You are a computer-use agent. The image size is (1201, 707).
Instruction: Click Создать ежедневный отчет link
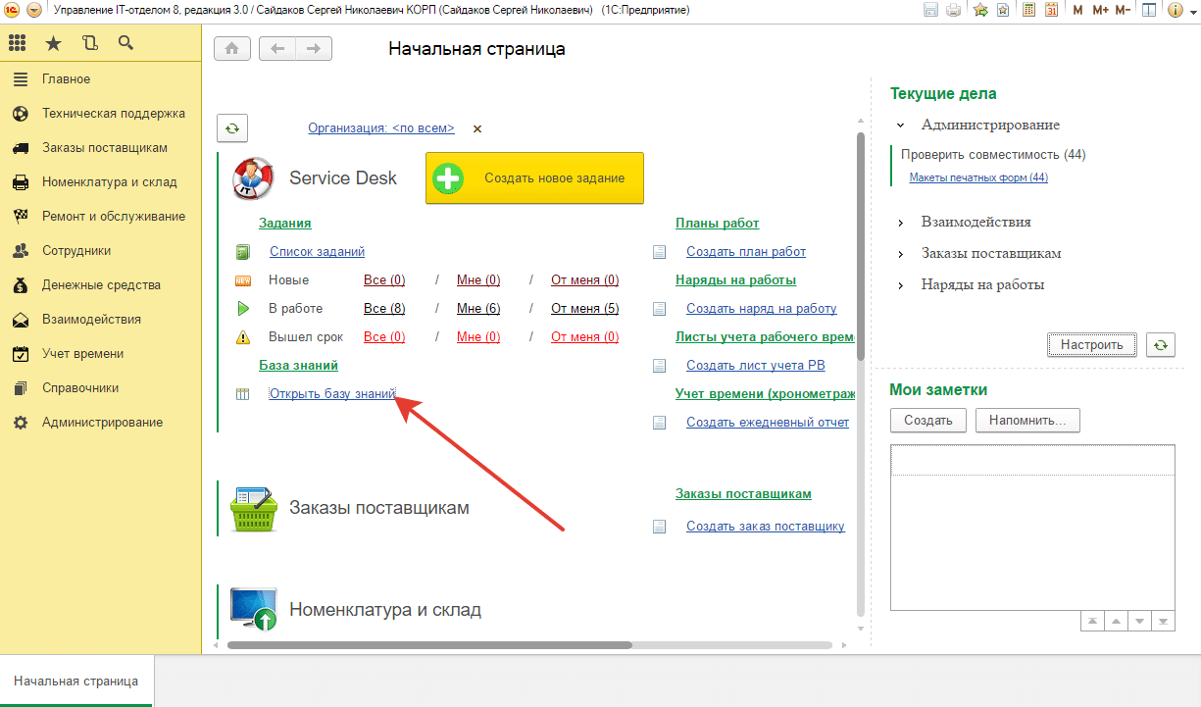tap(768, 422)
